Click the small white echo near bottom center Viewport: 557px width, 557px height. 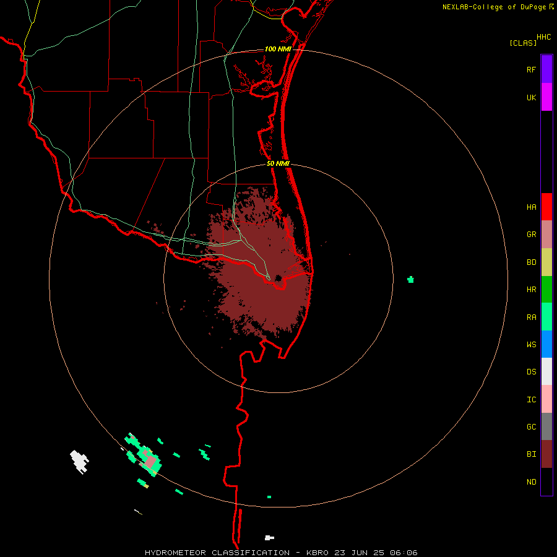(269, 538)
